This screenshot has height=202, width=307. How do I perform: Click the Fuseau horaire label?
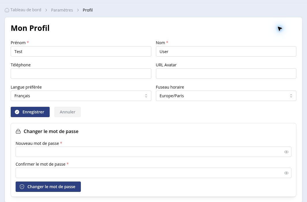[x=170, y=87]
